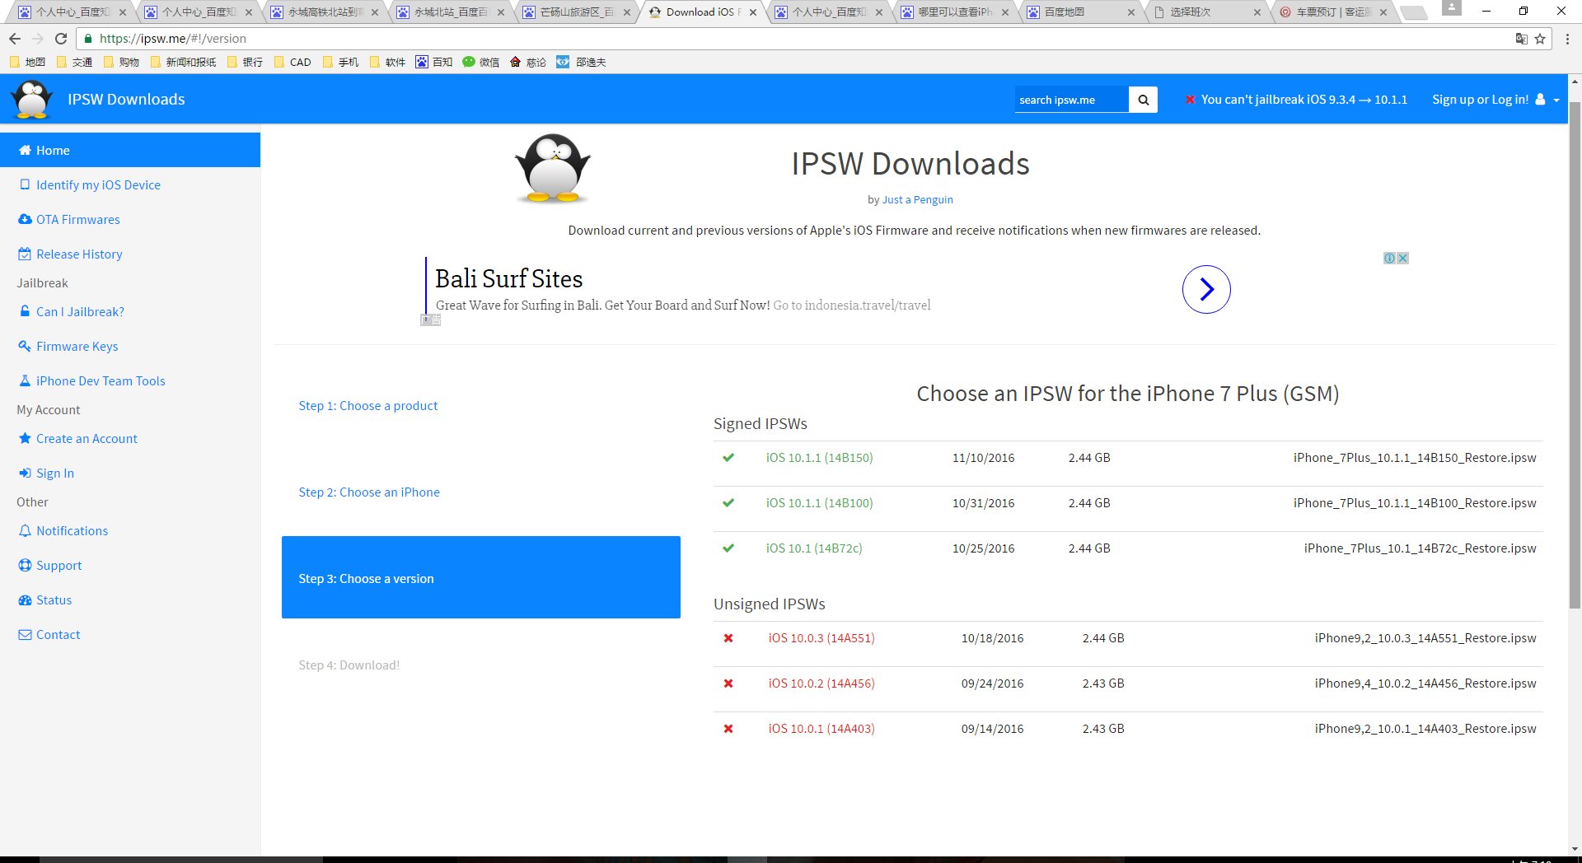1582x863 pixels.
Task: Open Chrome's three-dot menu
Action: click(x=1567, y=39)
